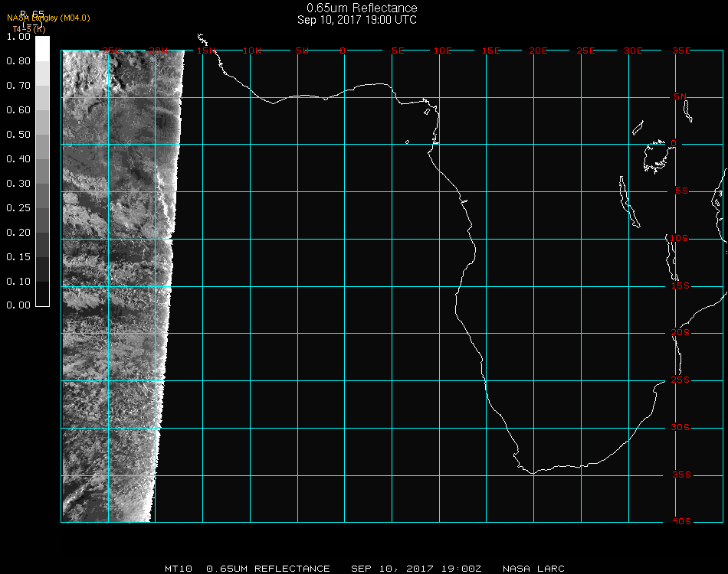Screen dimensions: 728x574
Task: Click the 25E longitude label
Action: [x=585, y=51]
